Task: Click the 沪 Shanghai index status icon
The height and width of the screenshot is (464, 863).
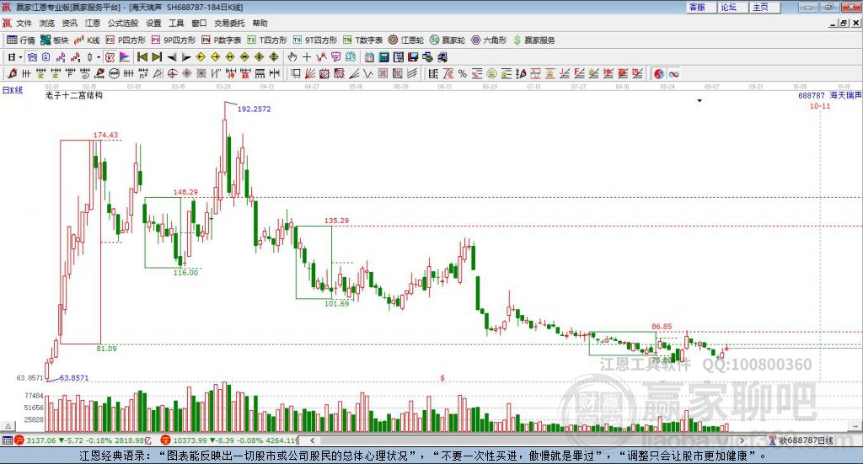Action: click(19, 440)
